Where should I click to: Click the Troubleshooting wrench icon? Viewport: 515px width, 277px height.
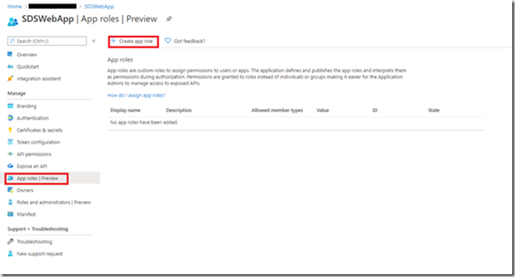coord(10,242)
